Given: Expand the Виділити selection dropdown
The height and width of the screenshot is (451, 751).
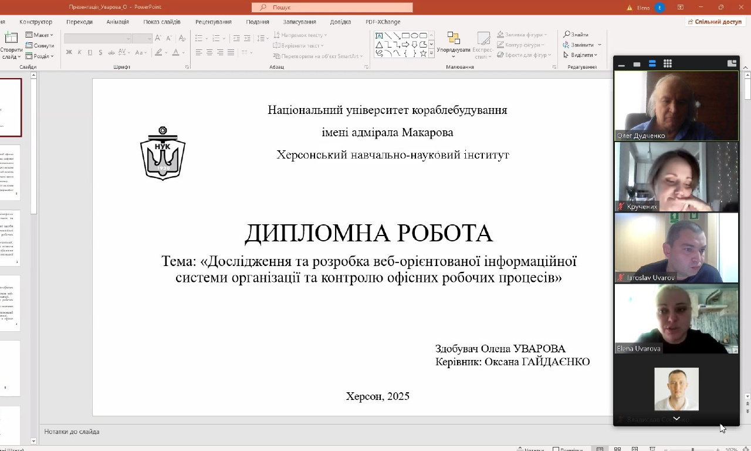Looking at the screenshot, I should pyautogui.click(x=580, y=55).
